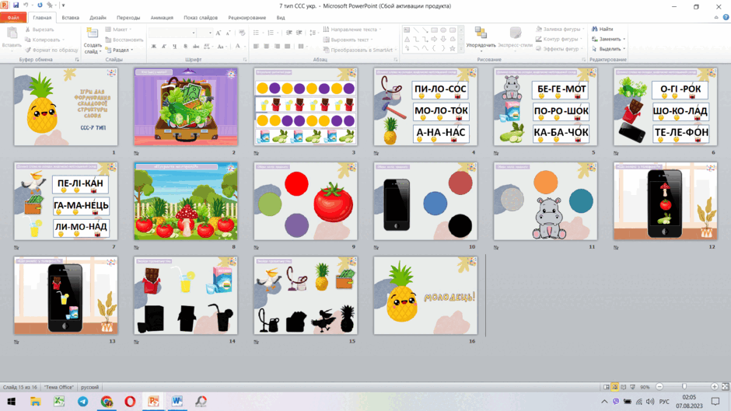Switch to slide show view icon
The width and height of the screenshot is (731, 411).
(x=632, y=387)
